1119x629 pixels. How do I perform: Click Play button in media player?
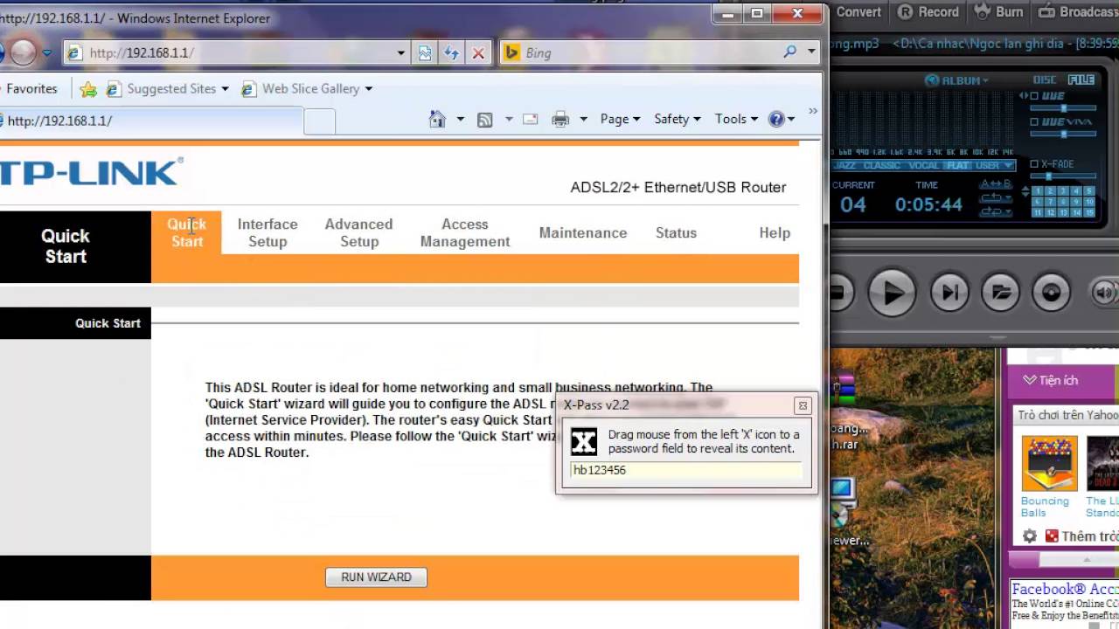893,293
